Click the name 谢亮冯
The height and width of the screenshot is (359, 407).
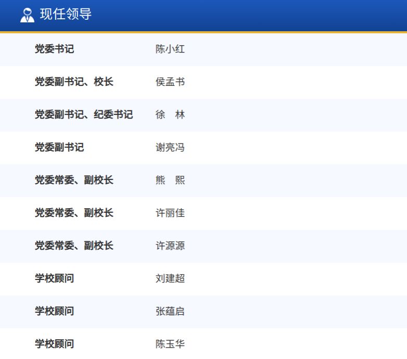click(x=170, y=148)
